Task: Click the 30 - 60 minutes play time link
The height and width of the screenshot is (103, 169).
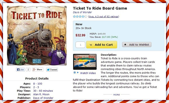Action: [43, 90]
